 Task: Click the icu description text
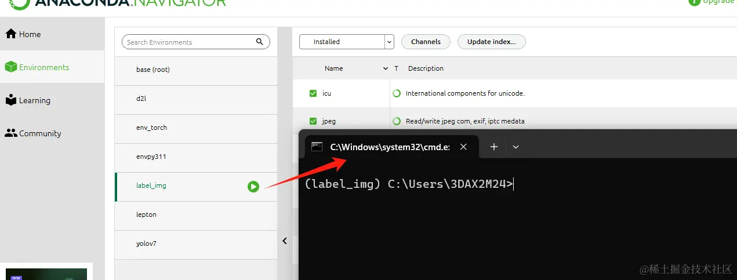click(x=465, y=93)
